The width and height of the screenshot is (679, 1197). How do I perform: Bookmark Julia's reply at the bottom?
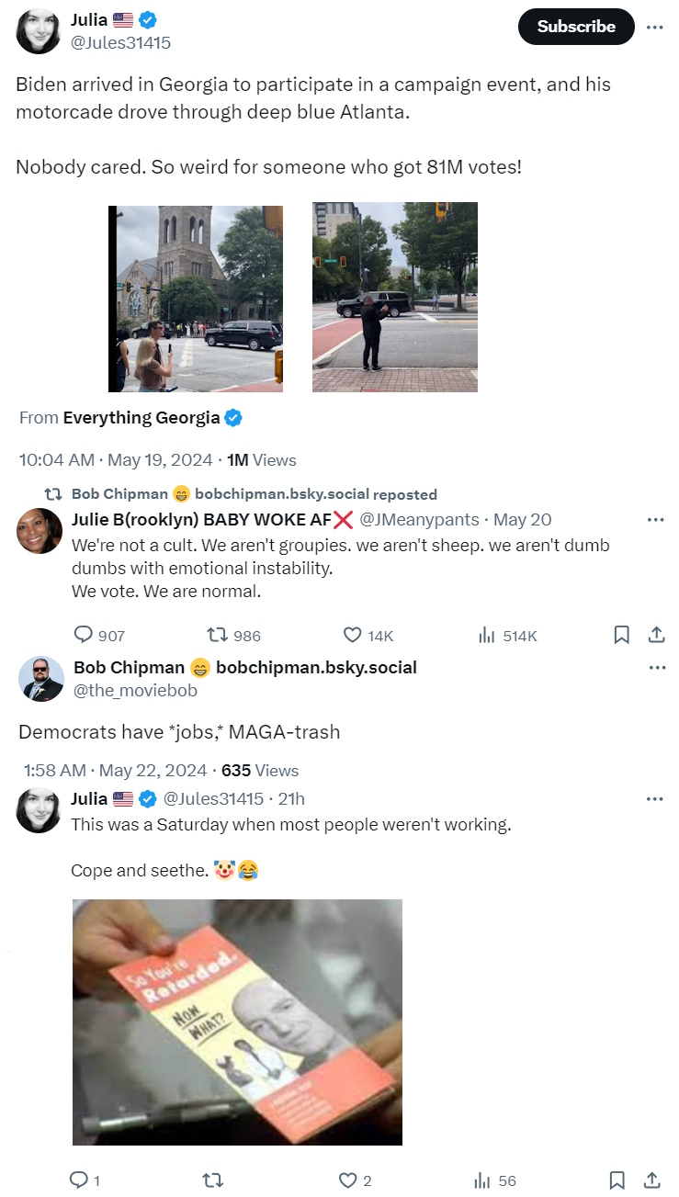(618, 1180)
